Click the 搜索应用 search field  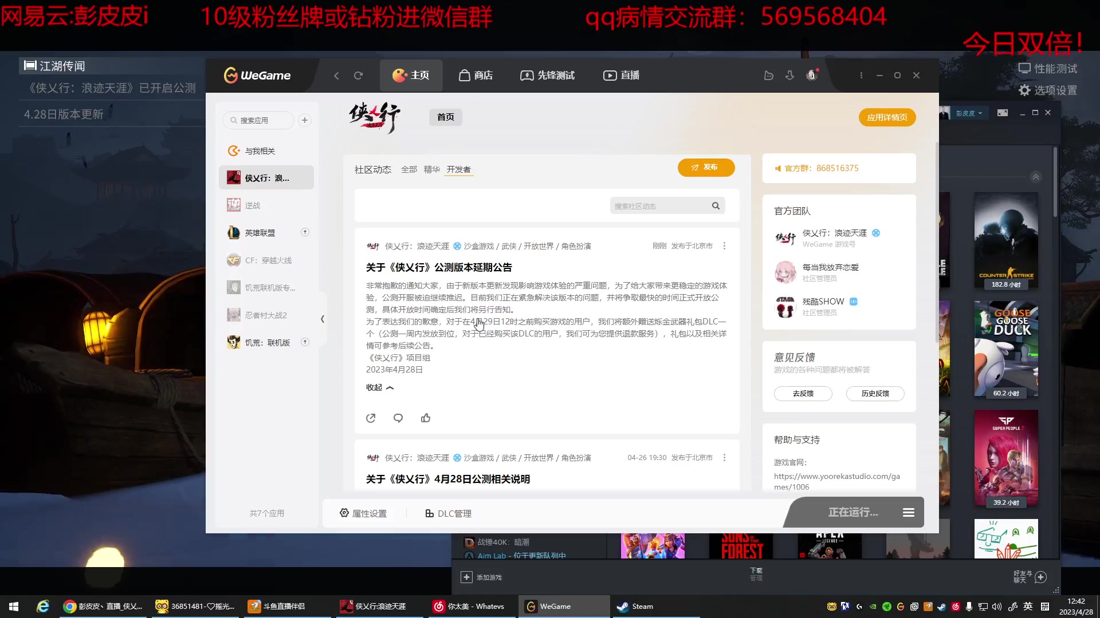pos(258,120)
